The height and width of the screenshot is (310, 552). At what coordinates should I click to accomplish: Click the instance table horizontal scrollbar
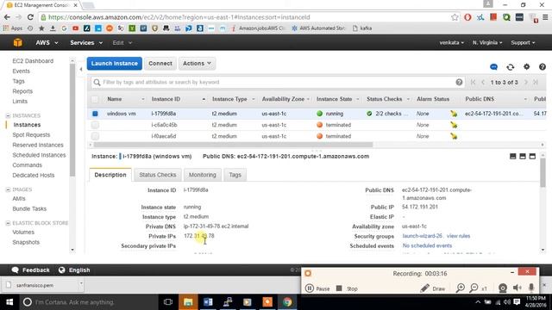[233, 145]
